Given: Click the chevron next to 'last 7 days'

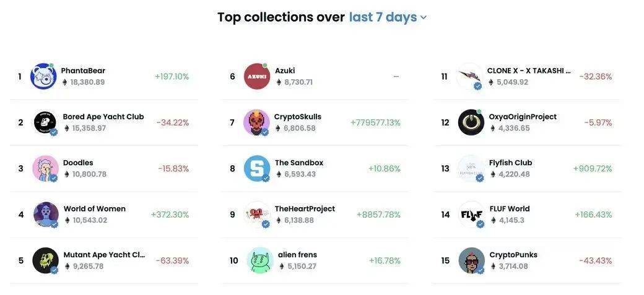Looking at the screenshot, I should [x=424, y=18].
